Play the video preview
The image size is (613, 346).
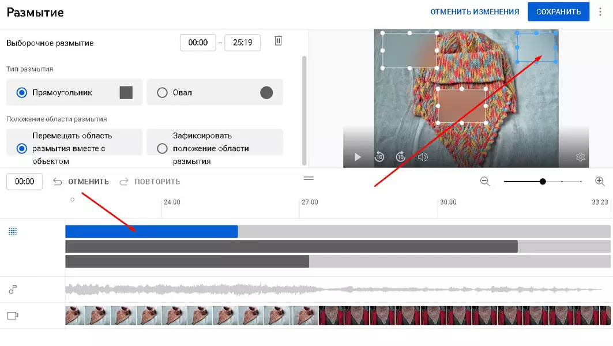[x=358, y=157]
